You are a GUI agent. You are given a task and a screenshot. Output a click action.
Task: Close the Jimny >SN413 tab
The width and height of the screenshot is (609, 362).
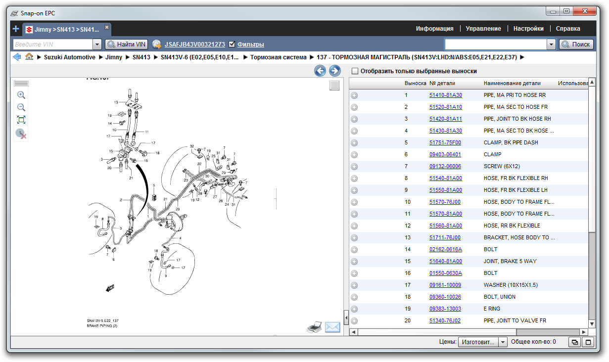pyautogui.click(x=106, y=27)
